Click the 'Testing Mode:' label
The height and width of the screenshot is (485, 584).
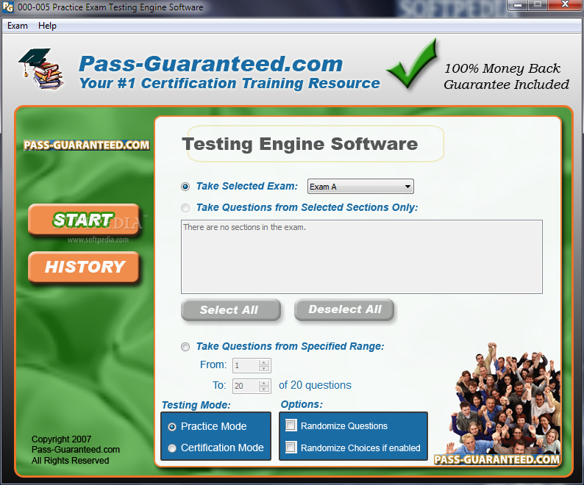click(x=196, y=405)
